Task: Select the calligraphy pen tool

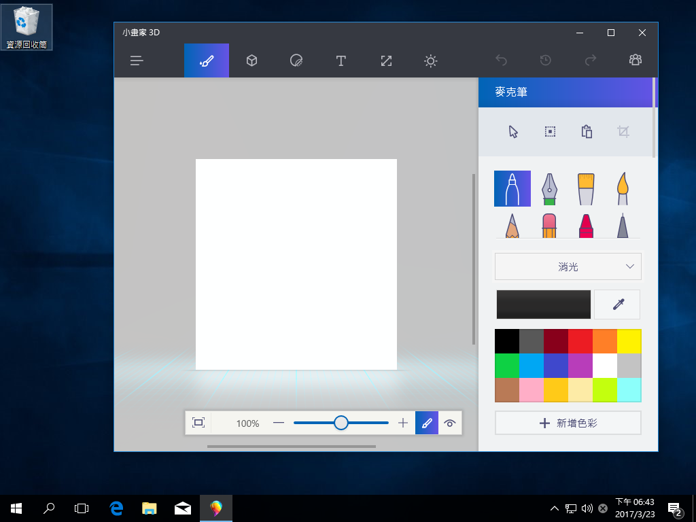Action: pyautogui.click(x=549, y=188)
